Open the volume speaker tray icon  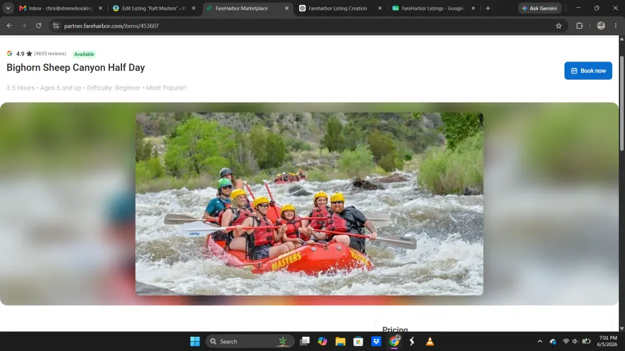click(x=575, y=341)
